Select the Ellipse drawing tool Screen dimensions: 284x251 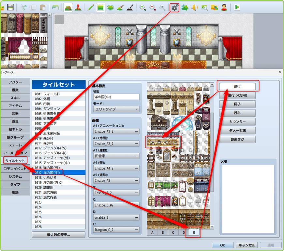pyautogui.click(x=111, y=8)
